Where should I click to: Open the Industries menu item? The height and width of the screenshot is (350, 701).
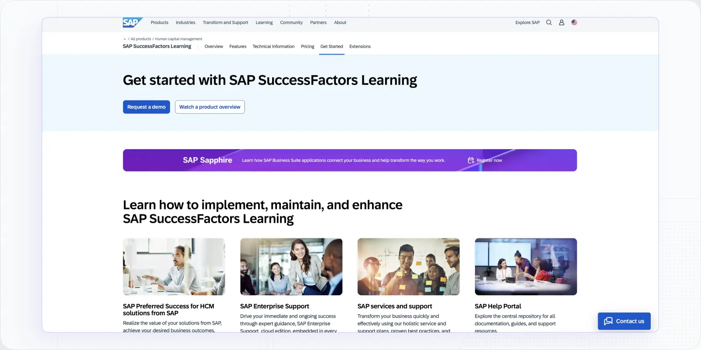click(185, 22)
